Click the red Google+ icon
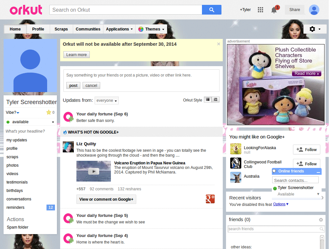Screen dimensions: 333x249 [x=210, y=199]
